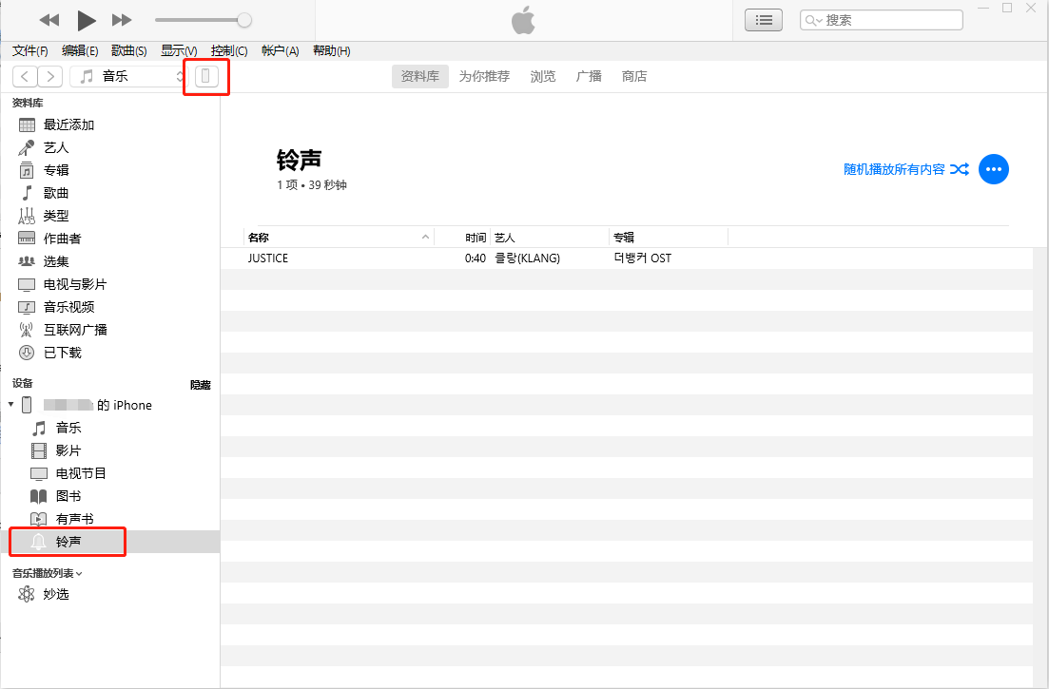
Task: Click 随机播放所有内容 to shuffle play
Action: click(x=894, y=168)
